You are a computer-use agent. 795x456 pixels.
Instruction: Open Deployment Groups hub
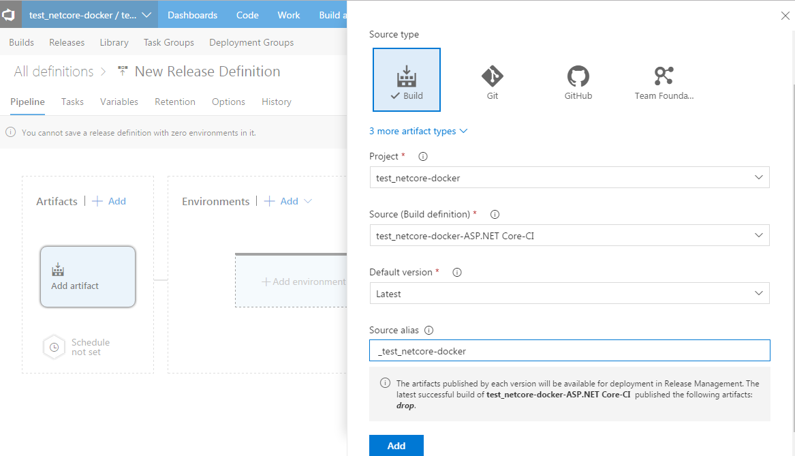pos(251,43)
